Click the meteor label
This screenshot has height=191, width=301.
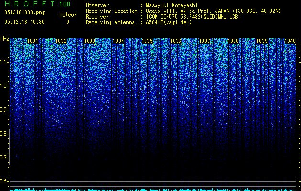click(68, 15)
